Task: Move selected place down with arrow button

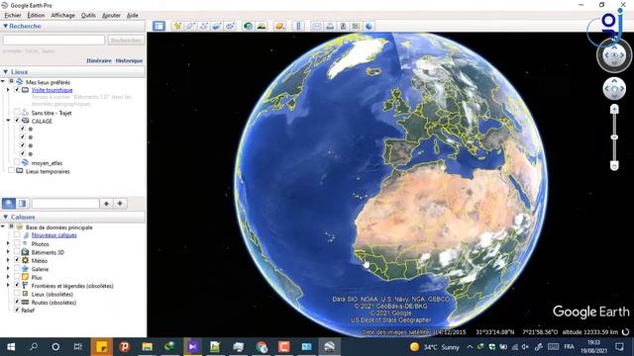Action: pyautogui.click(x=120, y=204)
